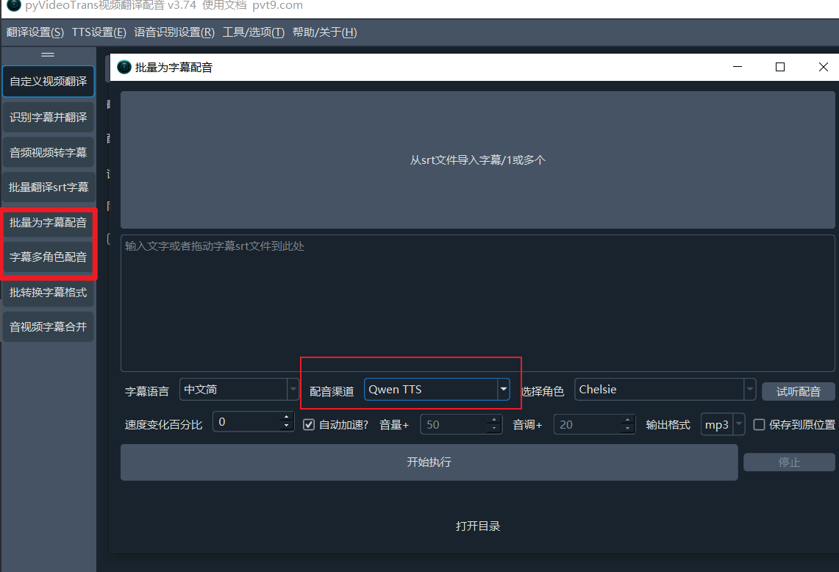This screenshot has height=572, width=839.
Task: Click the 速度变化百分比 value field
Action: (x=246, y=421)
